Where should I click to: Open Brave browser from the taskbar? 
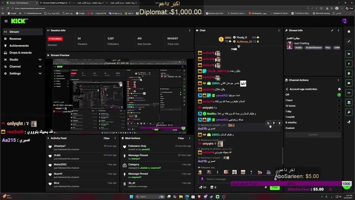[199, 197]
